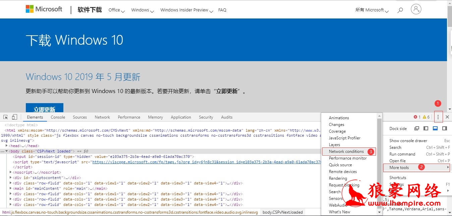Expand the Office dropdown in navigation

tap(117, 10)
